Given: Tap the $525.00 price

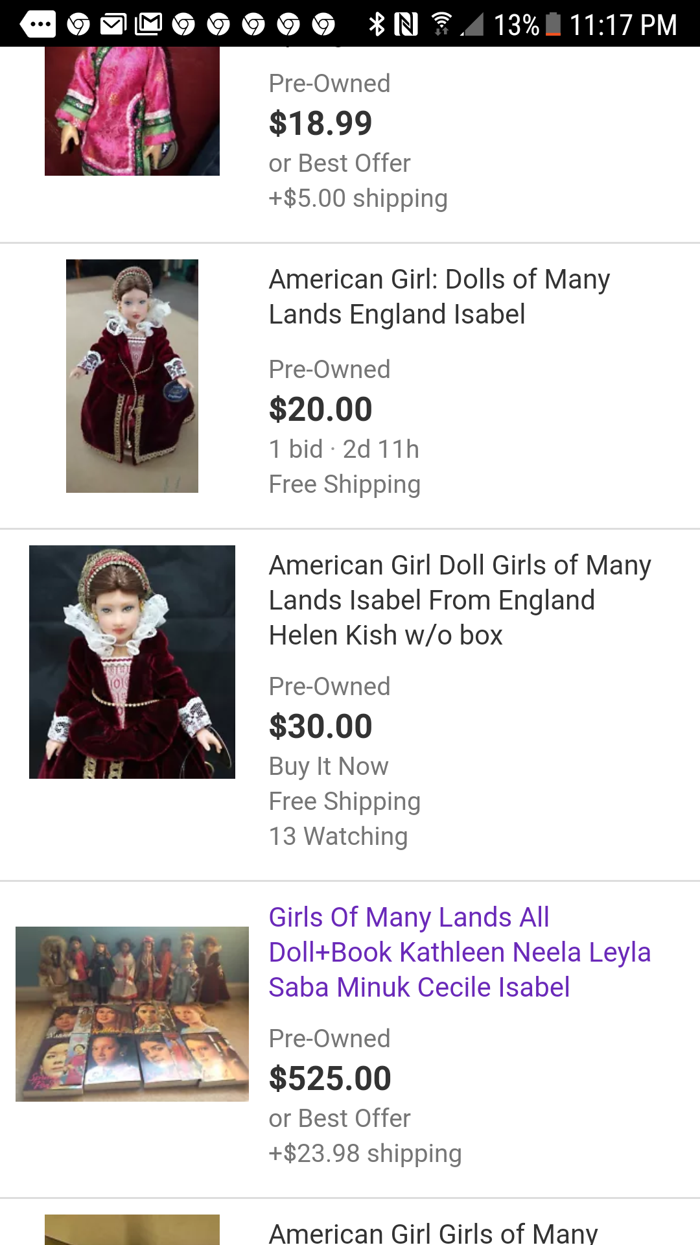Looking at the screenshot, I should coord(330,1078).
